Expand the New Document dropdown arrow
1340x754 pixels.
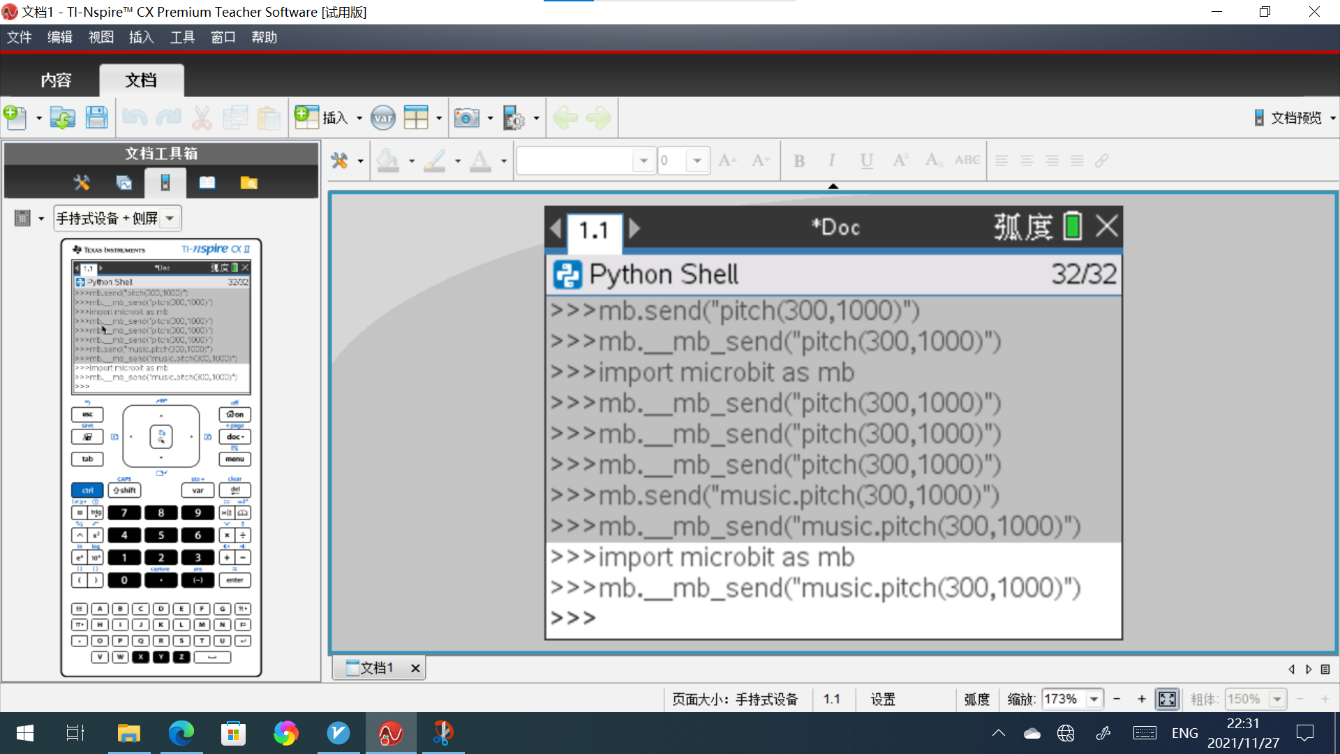click(38, 118)
